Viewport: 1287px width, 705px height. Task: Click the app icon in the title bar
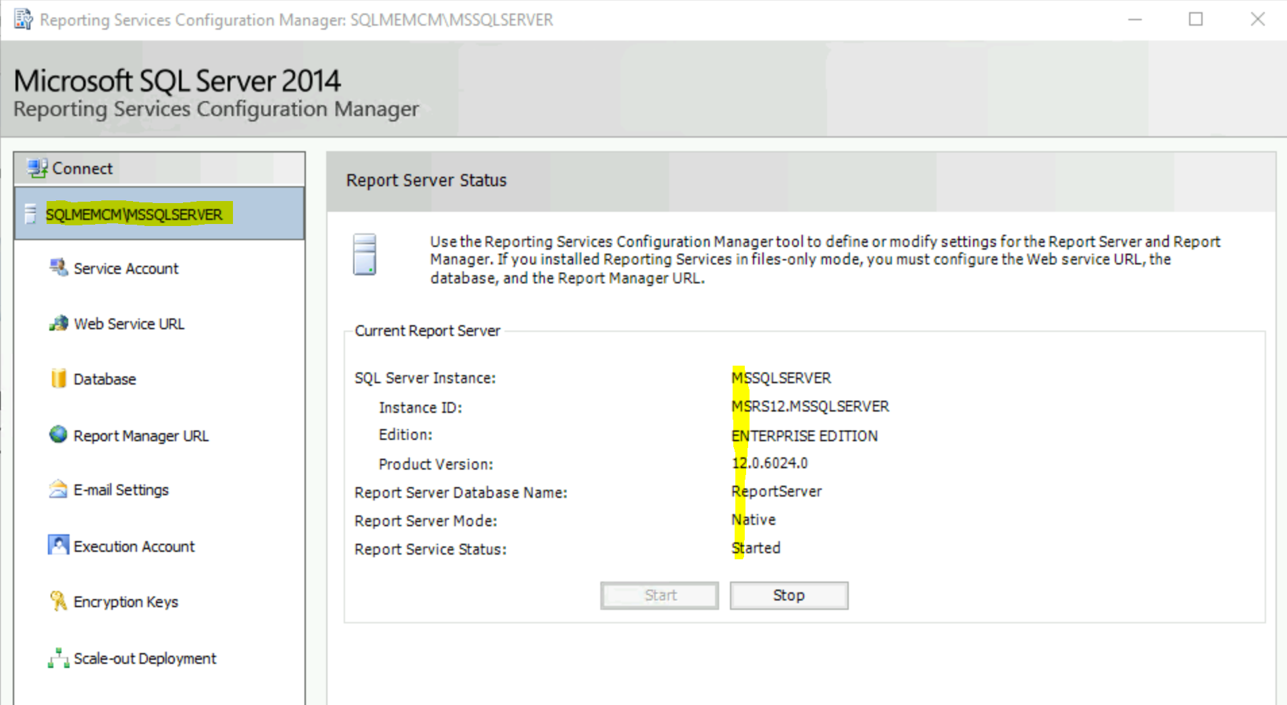coord(24,20)
